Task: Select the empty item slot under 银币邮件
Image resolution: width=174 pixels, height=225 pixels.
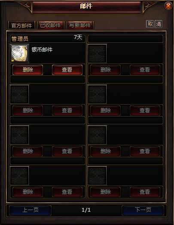Action: click(19, 94)
